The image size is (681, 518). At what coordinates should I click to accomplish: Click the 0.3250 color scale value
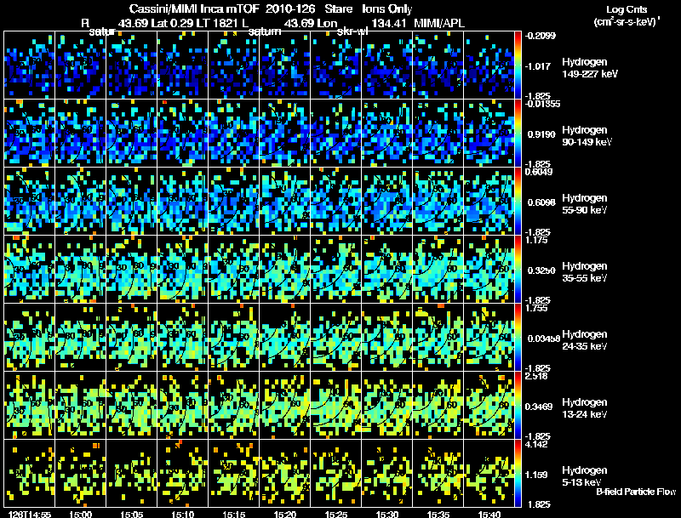pos(541,270)
